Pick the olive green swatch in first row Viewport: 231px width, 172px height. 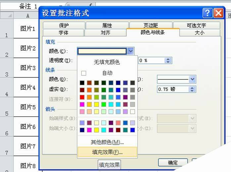tap(97, 83)
